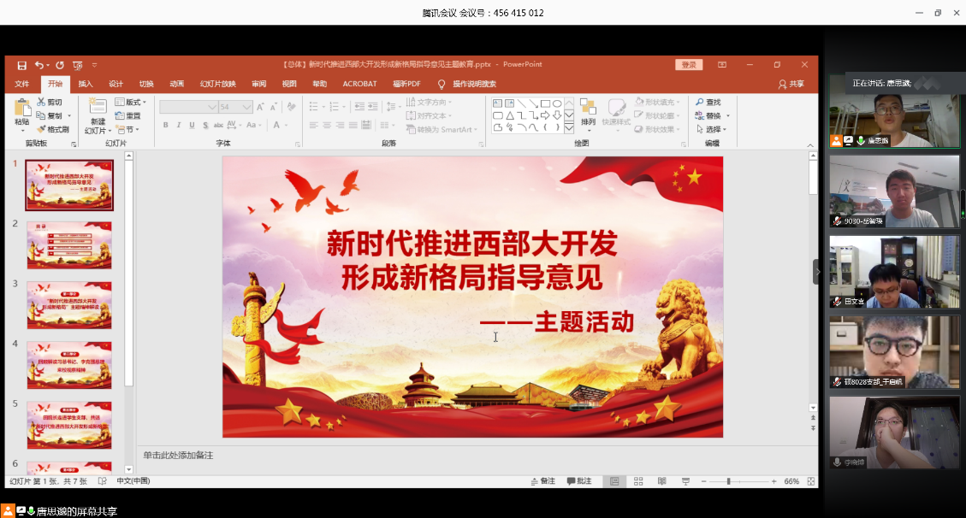Click the Cut (剪切) scissors icon

(41, 103)
